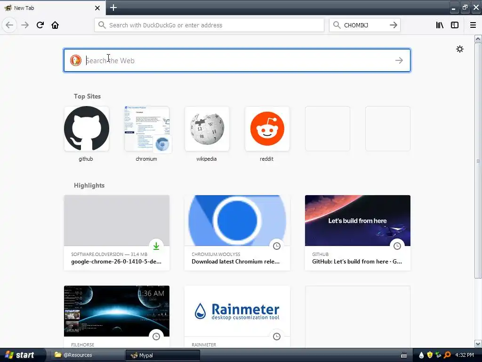Screen dimensions: 482x362
Task: Click magnifier icon in CHOMIKJ search box
Action: pyautogui.click(x=337, y=25)
